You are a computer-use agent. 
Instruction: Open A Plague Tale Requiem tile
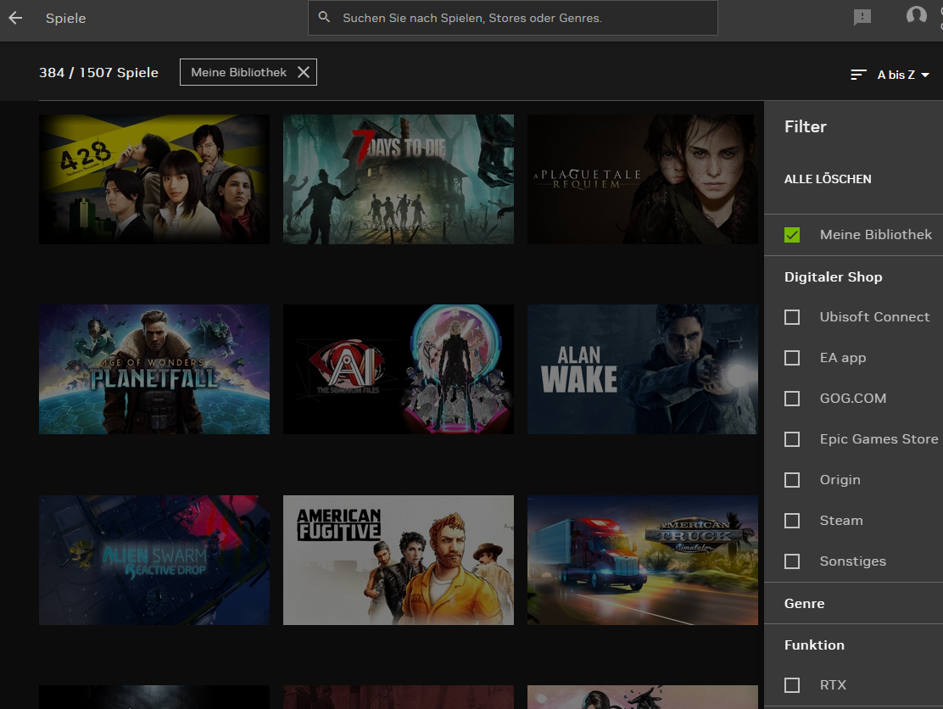tap(642, 179)
